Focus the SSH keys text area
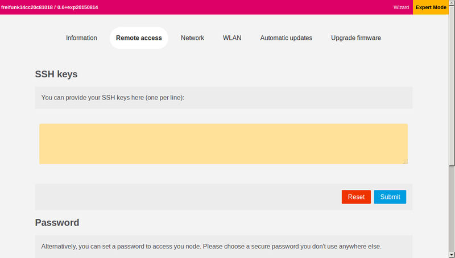 click(224, 144)
